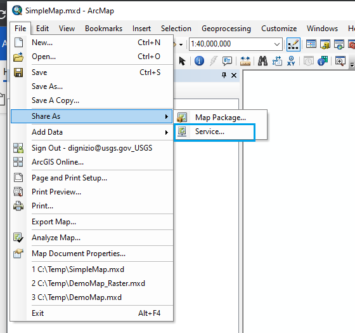Open Map Document Properties... entry
Screen dimensions: 355x333
pos(92,254)
